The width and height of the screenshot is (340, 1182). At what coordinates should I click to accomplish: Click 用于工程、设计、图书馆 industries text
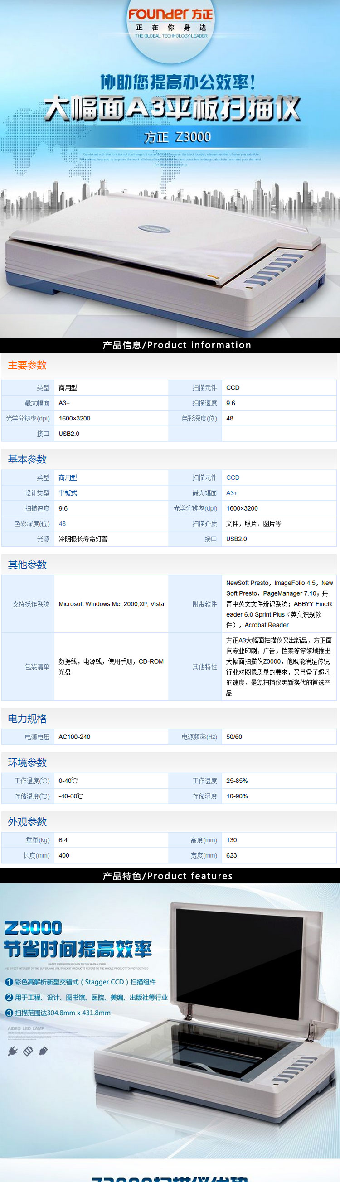91,998
